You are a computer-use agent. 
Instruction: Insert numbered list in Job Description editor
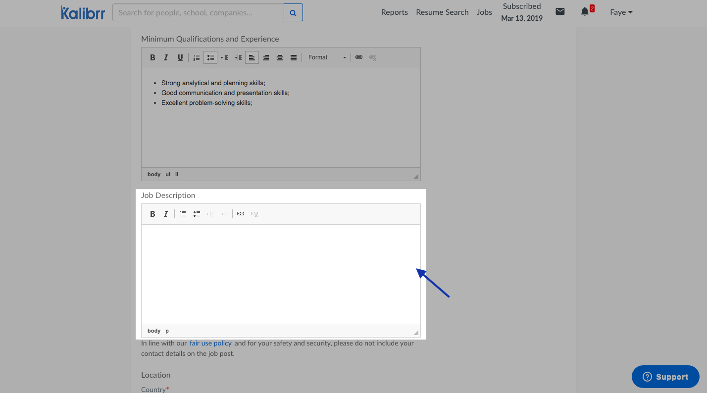pos(183,214)
